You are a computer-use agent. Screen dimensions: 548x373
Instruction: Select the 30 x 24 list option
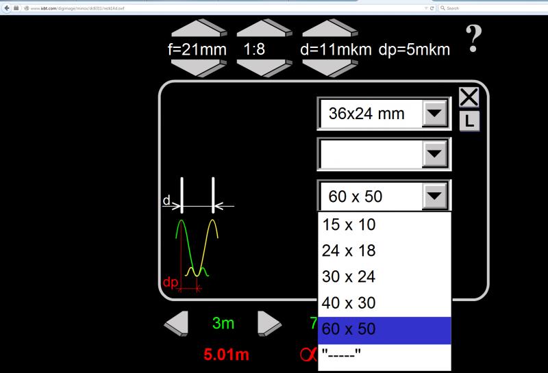pyautogui.click(x=384, y=277)
